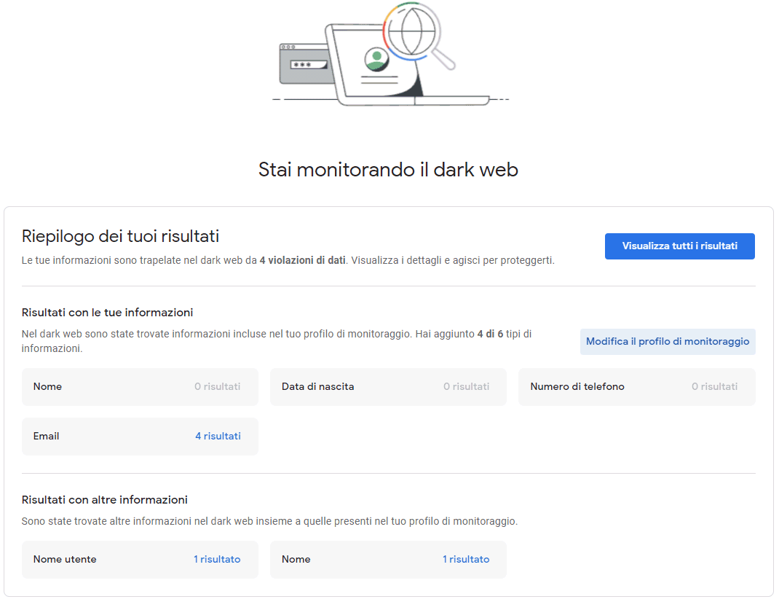Select the Numero di telefono card label
The image size is (779, 602).
(577, 387)
